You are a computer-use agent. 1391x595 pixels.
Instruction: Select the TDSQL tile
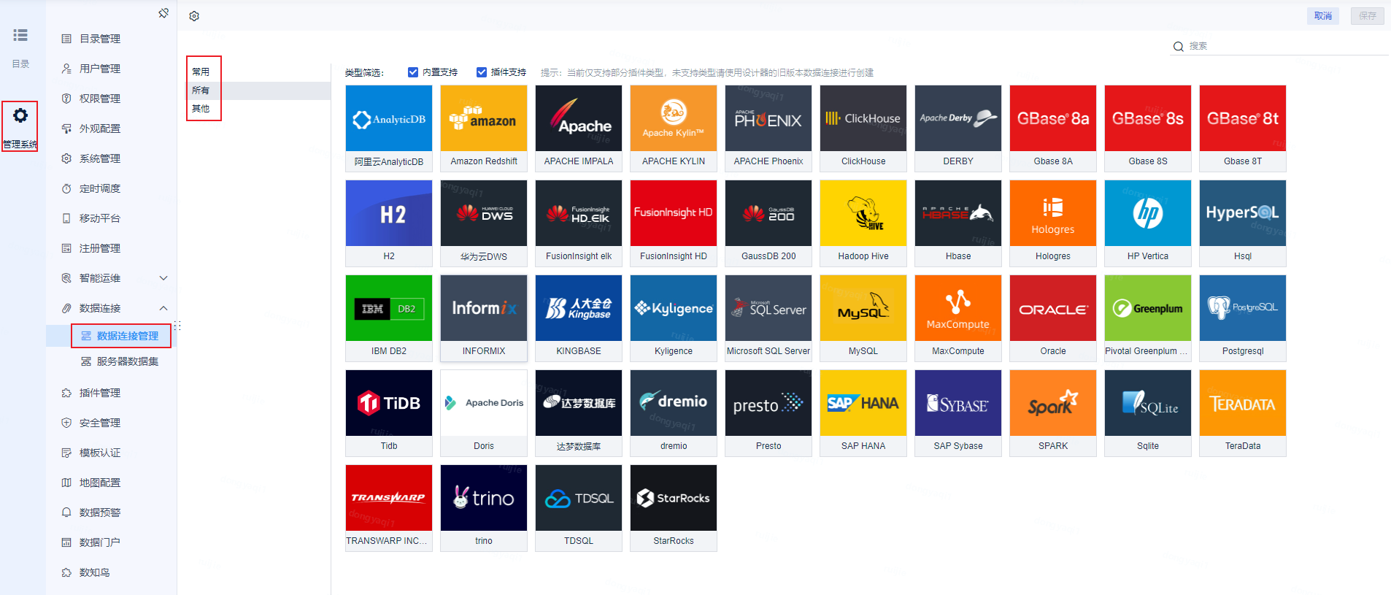point(579,508)
